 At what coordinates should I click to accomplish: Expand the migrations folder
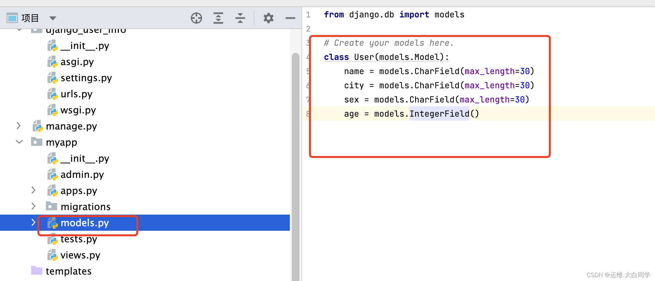point(33,206)
